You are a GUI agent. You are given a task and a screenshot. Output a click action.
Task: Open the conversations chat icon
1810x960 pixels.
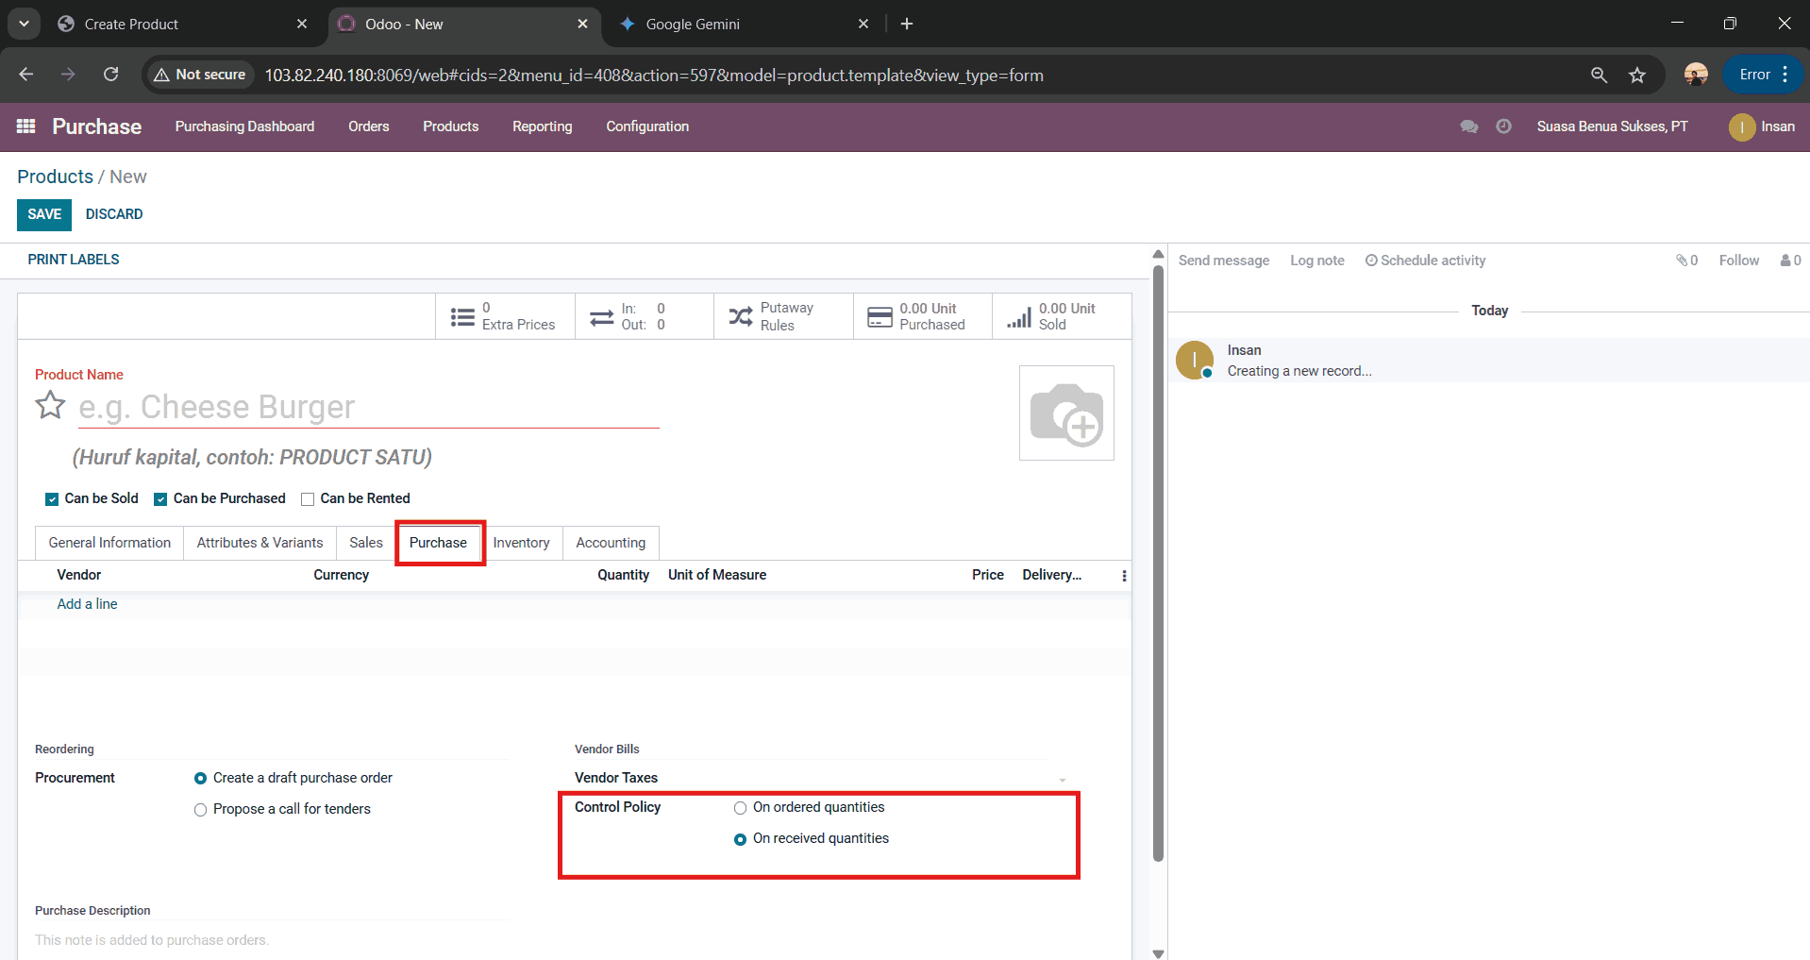pos(1468,126)
